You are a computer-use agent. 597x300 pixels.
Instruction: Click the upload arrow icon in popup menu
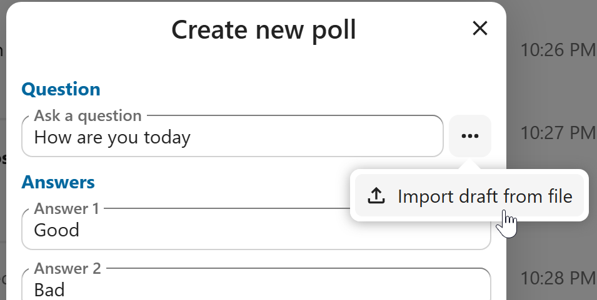click(x=376, y=196)
